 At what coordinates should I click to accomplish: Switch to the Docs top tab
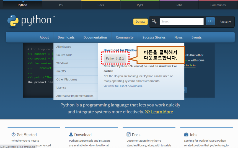(x=101, y=5)
